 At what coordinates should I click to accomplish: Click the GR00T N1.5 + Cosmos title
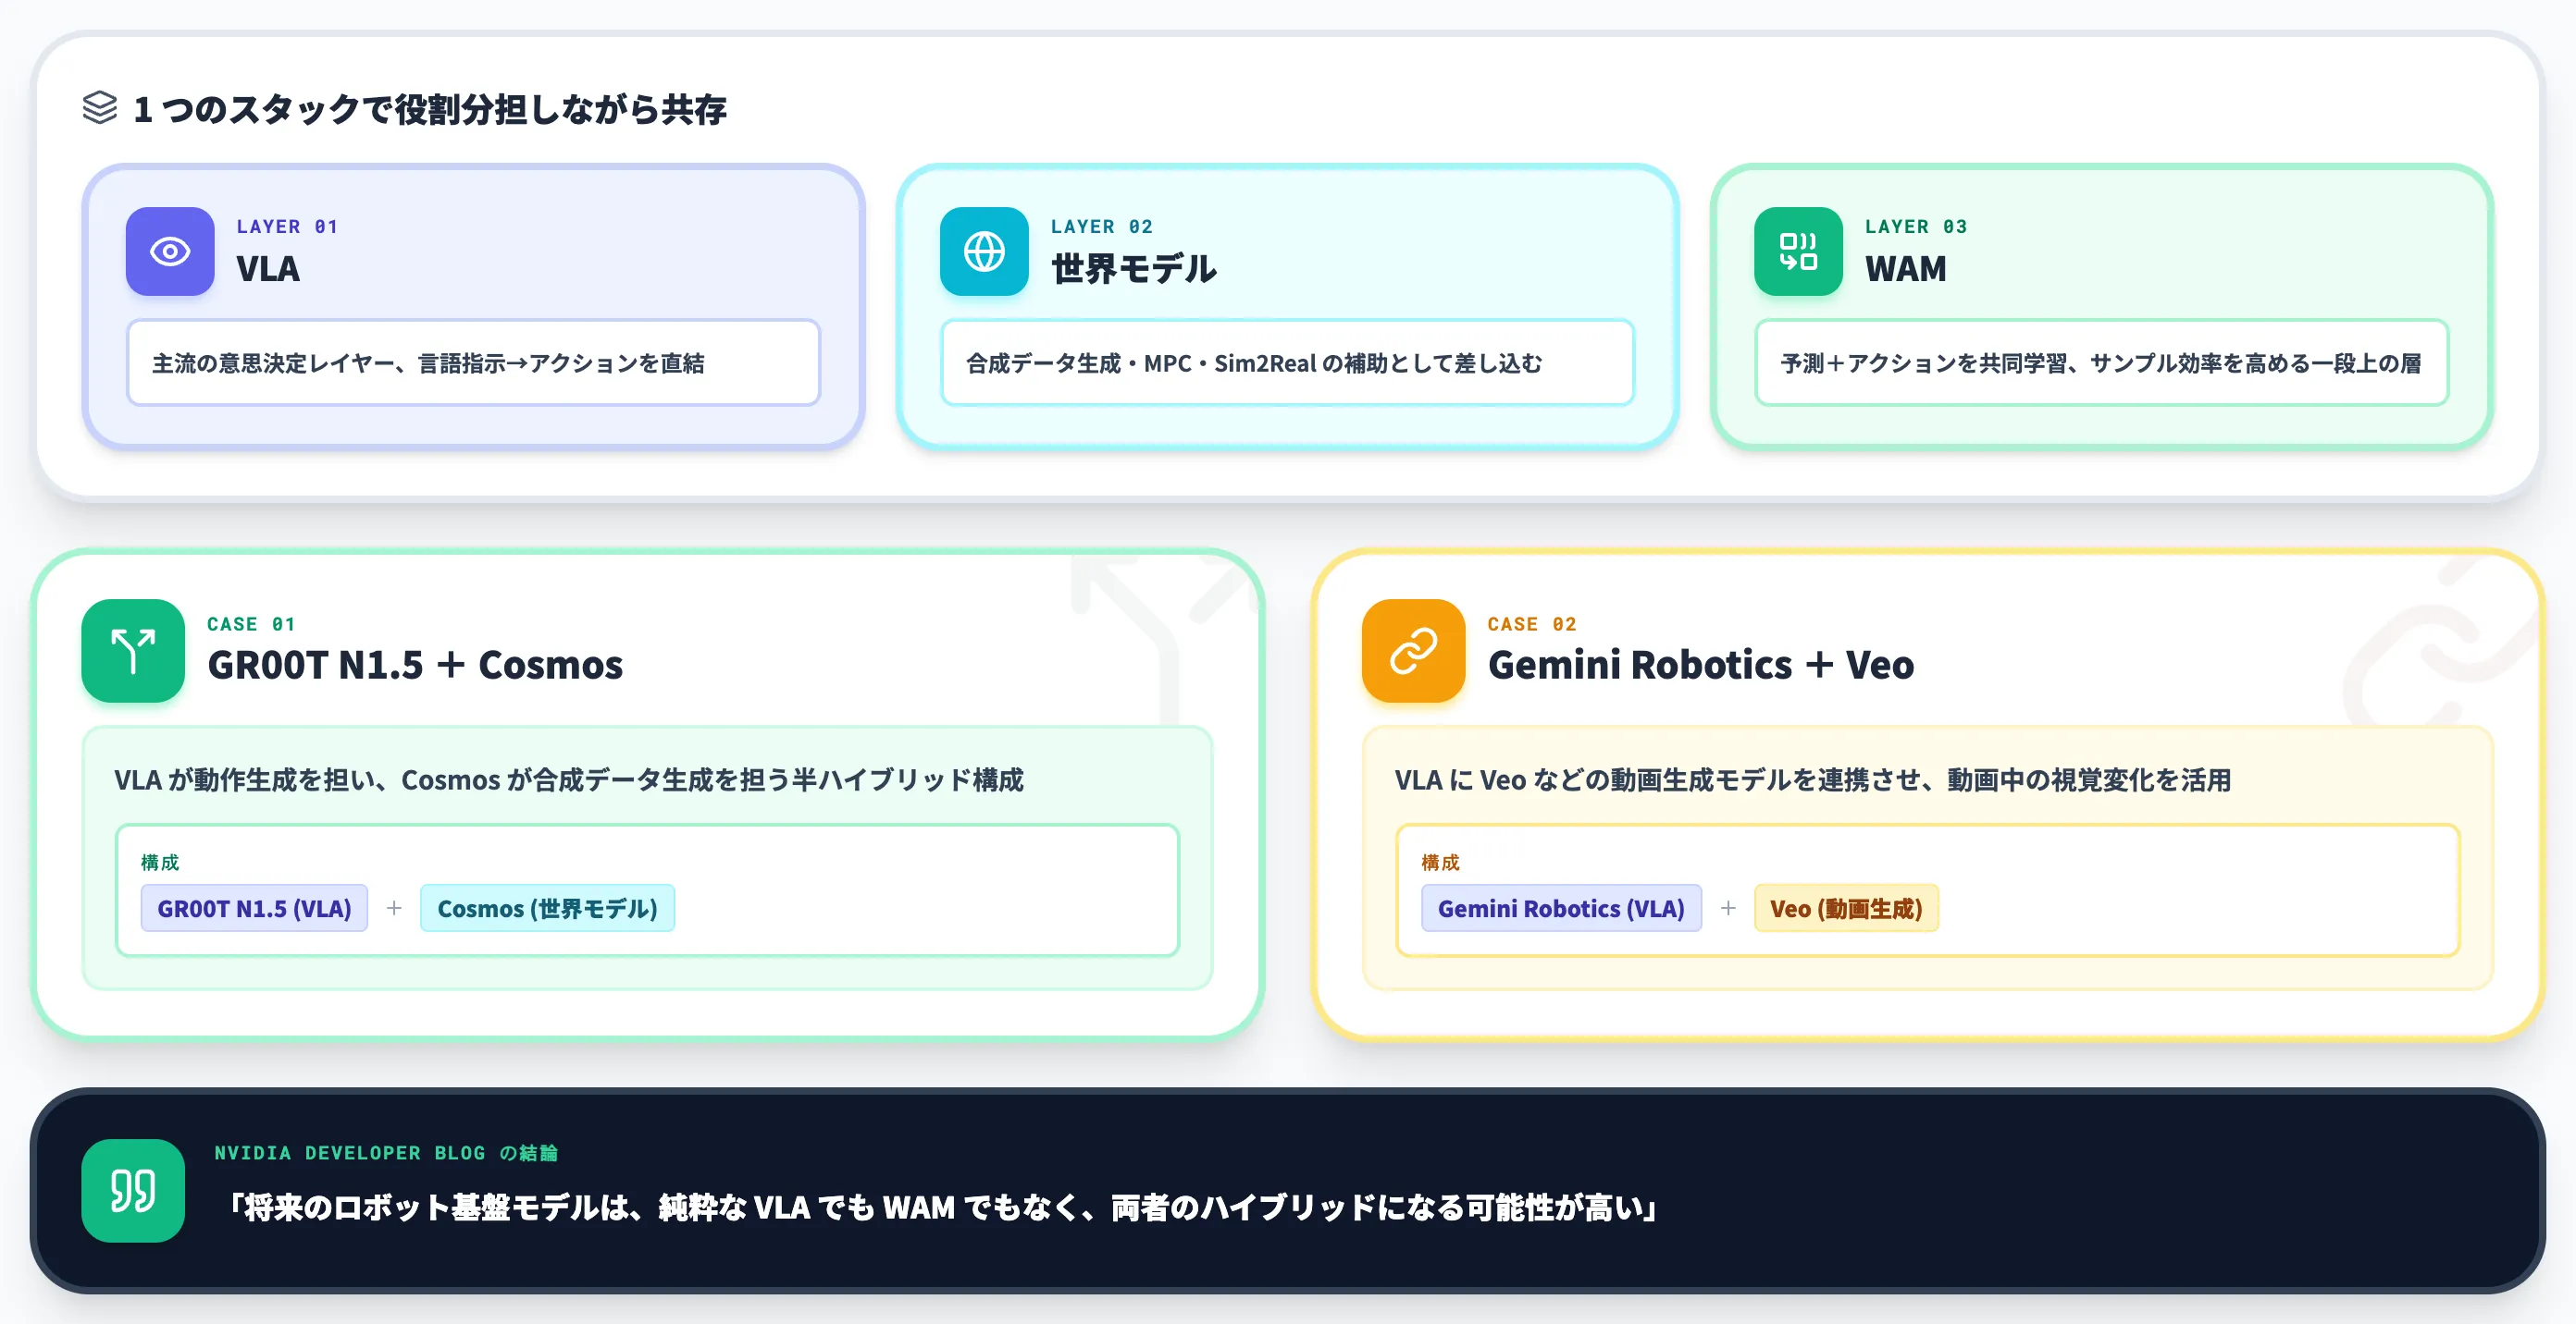(415, 665)
